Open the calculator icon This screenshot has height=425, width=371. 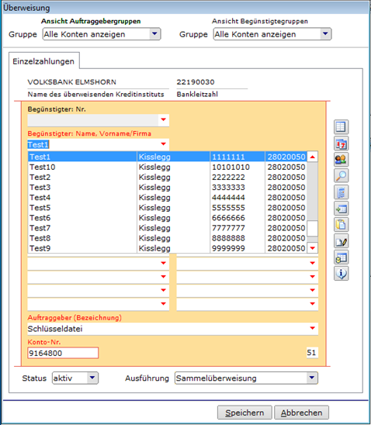tap(341, 192)
